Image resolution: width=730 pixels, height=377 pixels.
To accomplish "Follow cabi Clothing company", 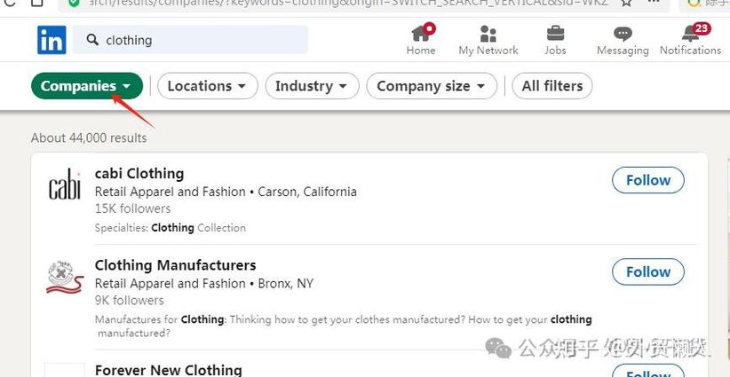I will coord(647,180).
